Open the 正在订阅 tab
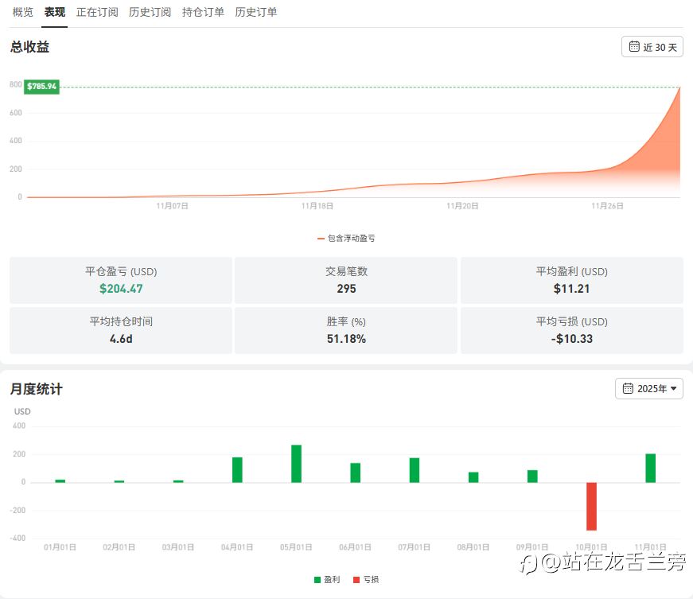This screenshot has height=599, width=693. point(97,13)
